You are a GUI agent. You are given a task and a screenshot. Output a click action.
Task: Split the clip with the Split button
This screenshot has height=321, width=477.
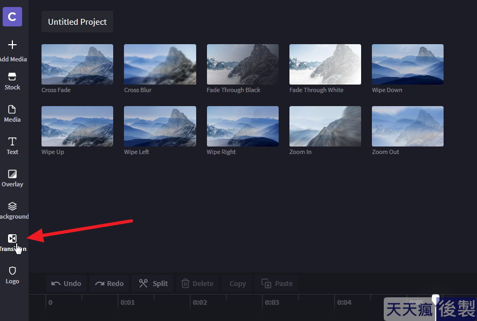[x=153, y=283]
